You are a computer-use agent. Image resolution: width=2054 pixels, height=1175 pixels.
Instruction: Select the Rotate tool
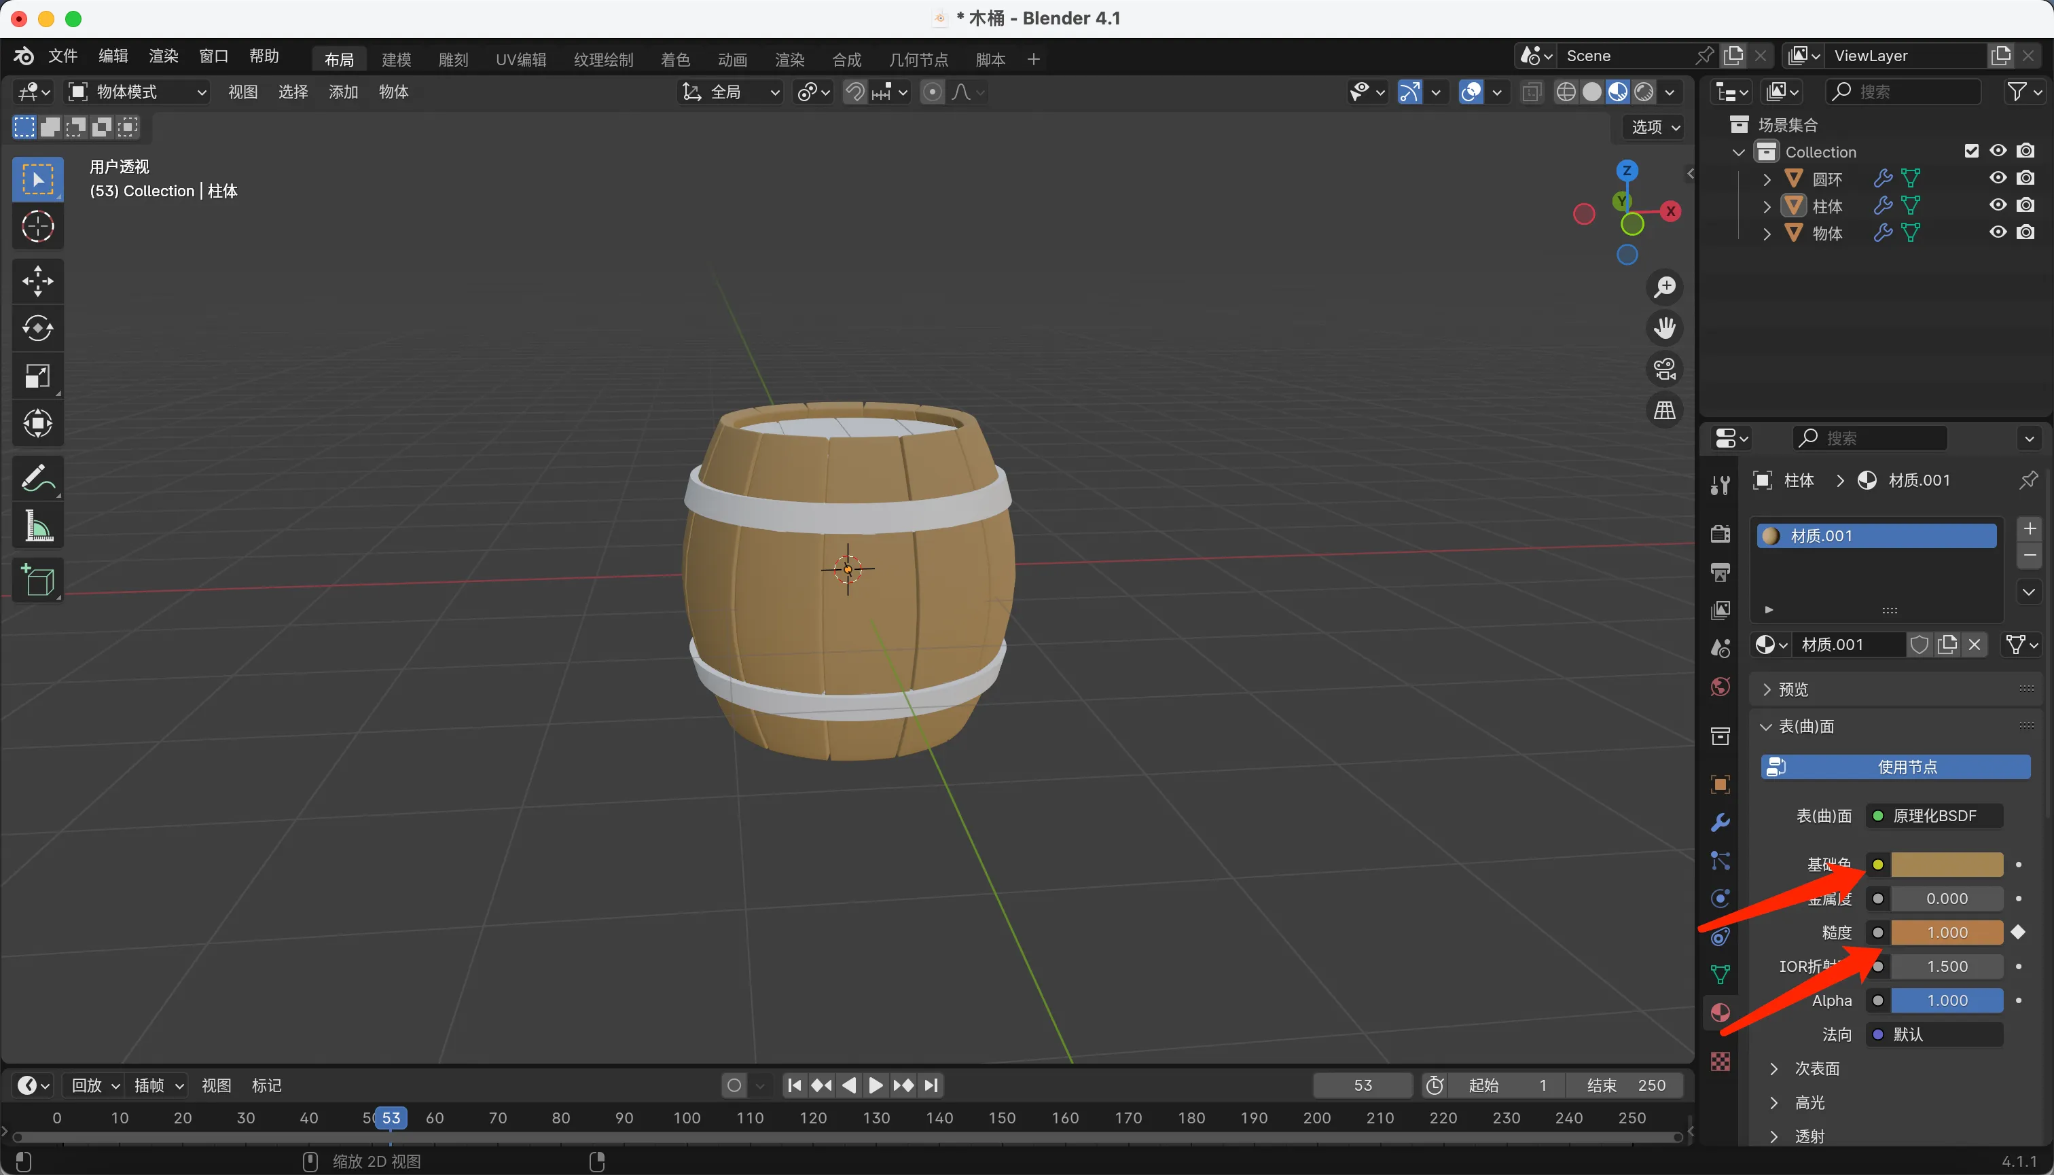tap(37, 329)
